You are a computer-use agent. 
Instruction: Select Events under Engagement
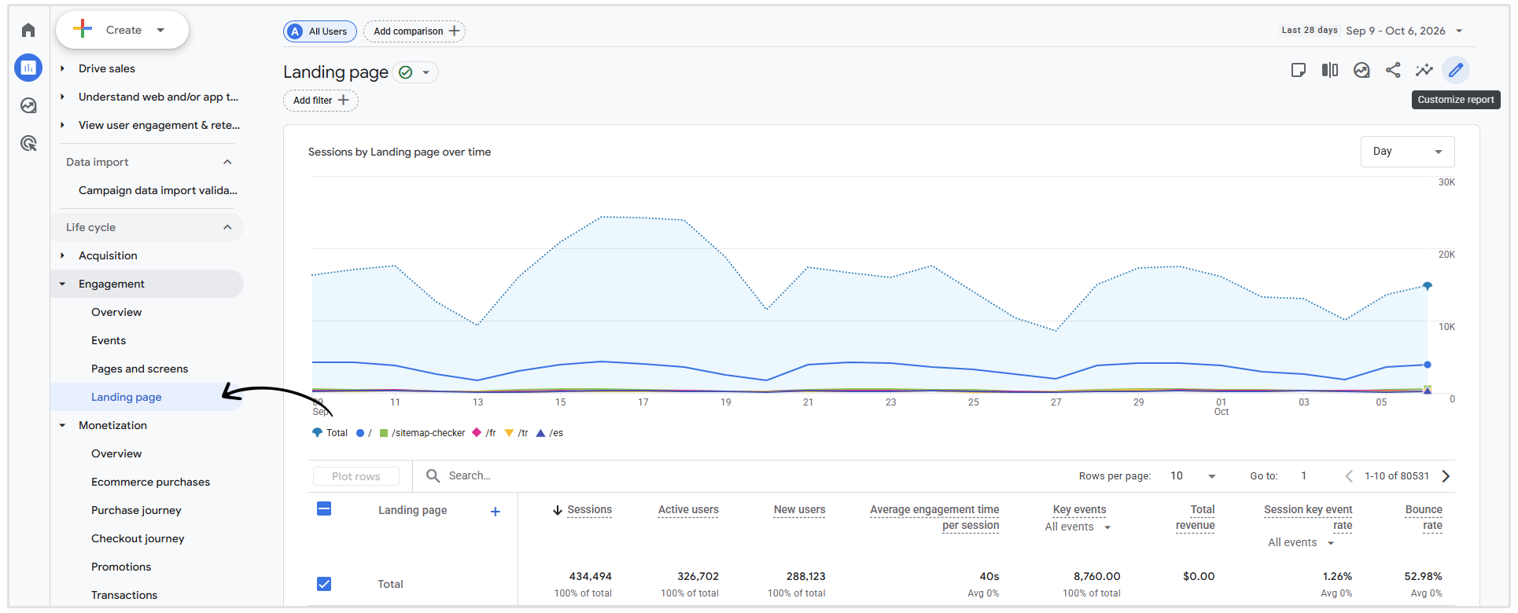(109, 340)
